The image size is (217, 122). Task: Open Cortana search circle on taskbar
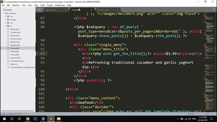(12, 119)
